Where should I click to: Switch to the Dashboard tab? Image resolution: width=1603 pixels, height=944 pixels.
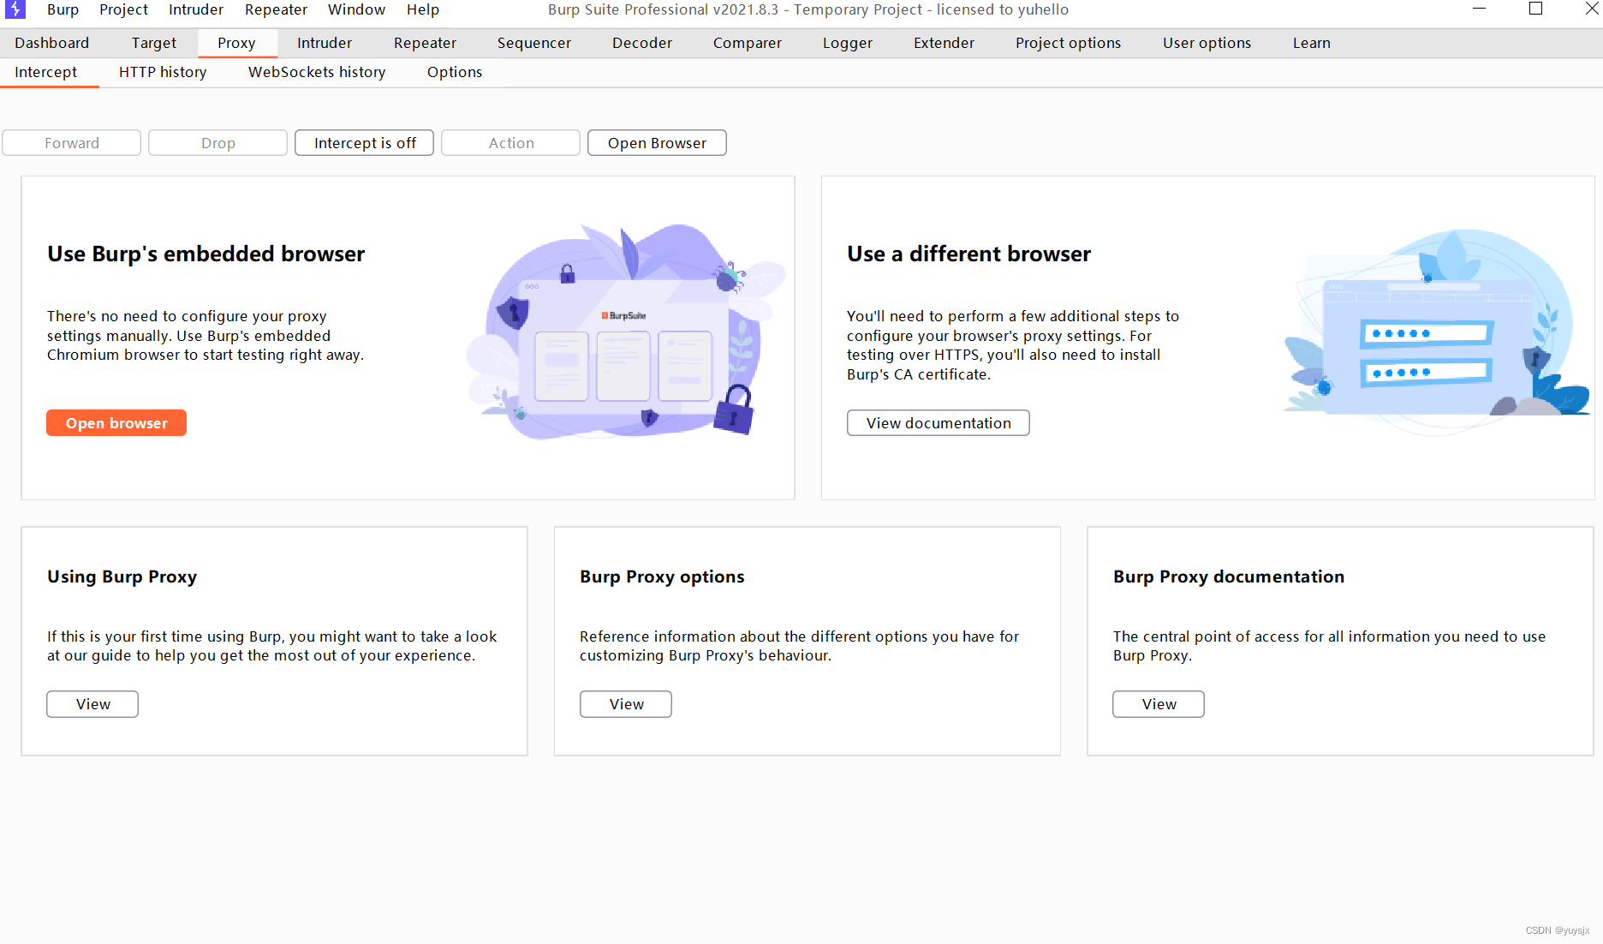point(51,43)
